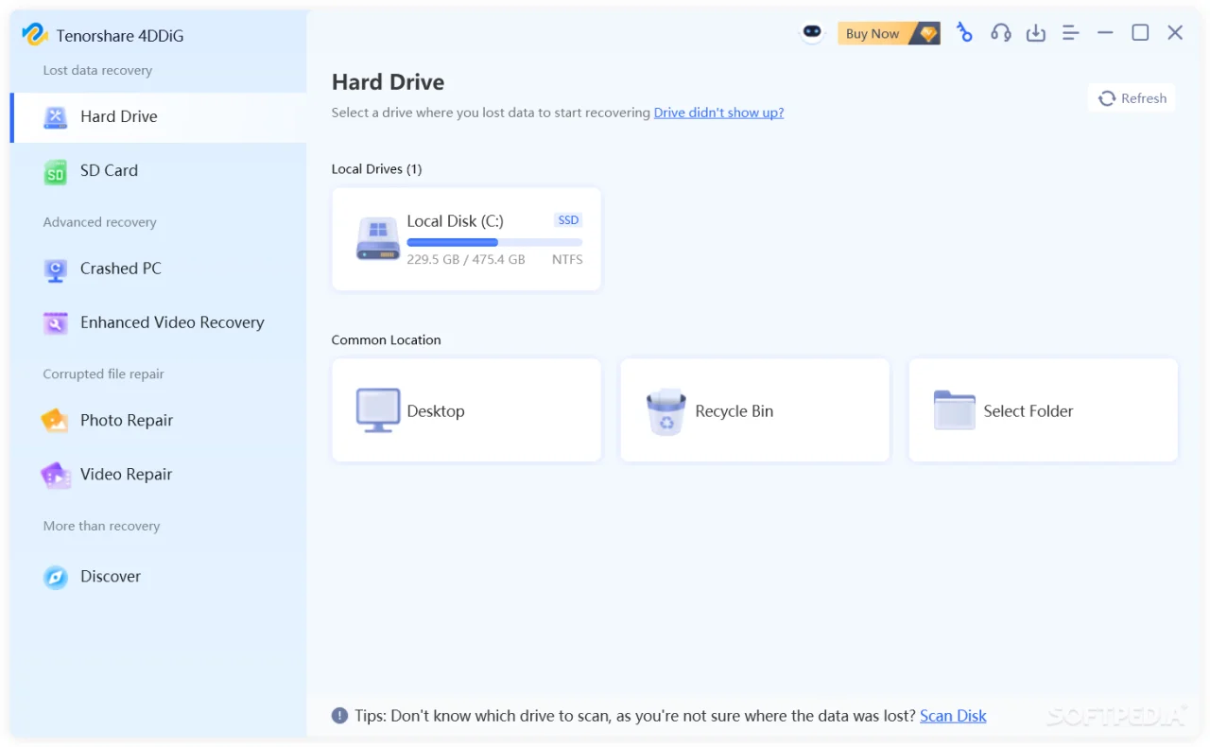This screenshot has width=1210, height=747.
Task: Minimize the 4DDiG window
Action: tap(1105, 33)
